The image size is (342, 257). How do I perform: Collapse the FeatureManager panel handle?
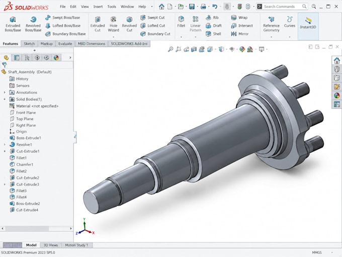(x=75, y=137)
